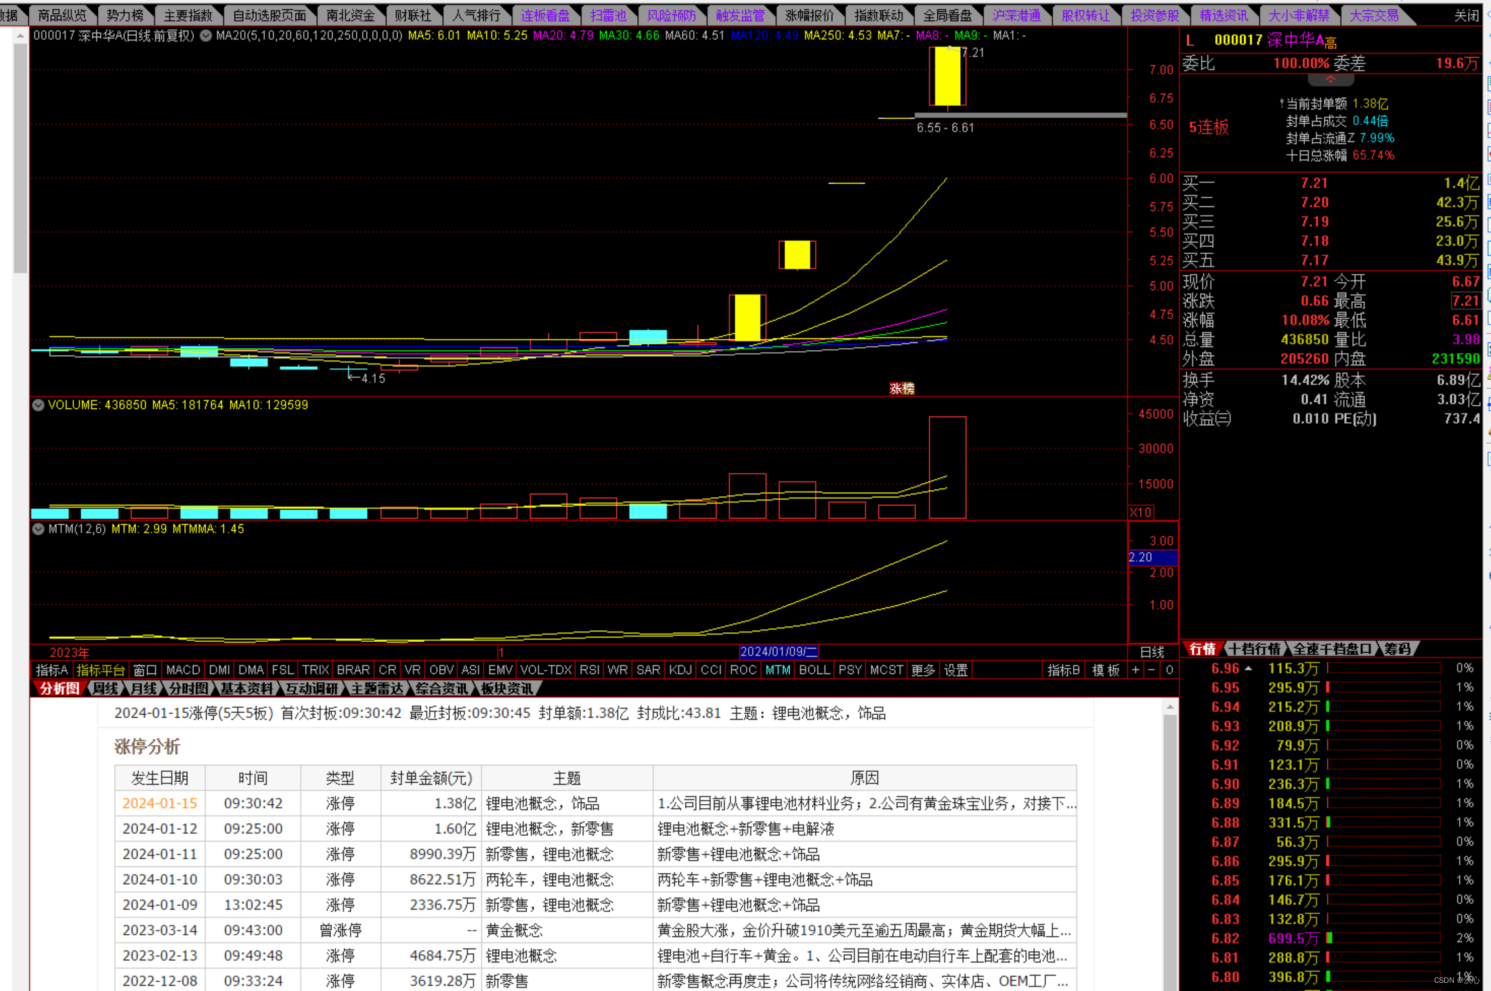
Task: Click the 0 reset button in indicator bar
Action: pyautogui.click(x=1169, y=670)
